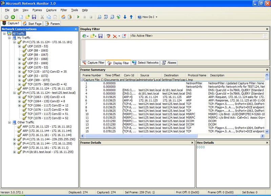The height and width of the screenshot is (196, 271).
Task: Click the red X remove filter icon
Action: pyautogui.click(x=115, y=36)
